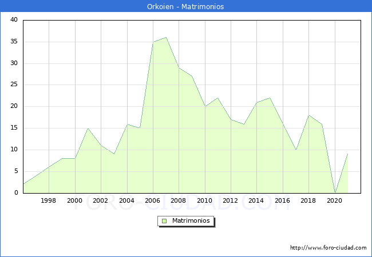Click the chart title Orkoien - Matrimonios
The height and width of the screenshot is (257, 372).
click(186, 7)
